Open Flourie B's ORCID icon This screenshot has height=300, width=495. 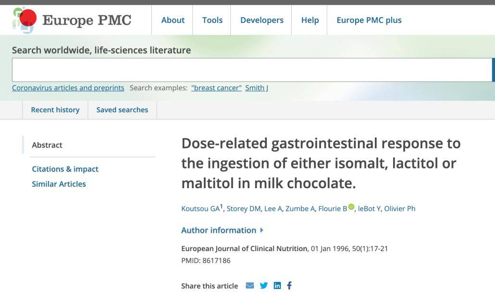coord(351,207)
